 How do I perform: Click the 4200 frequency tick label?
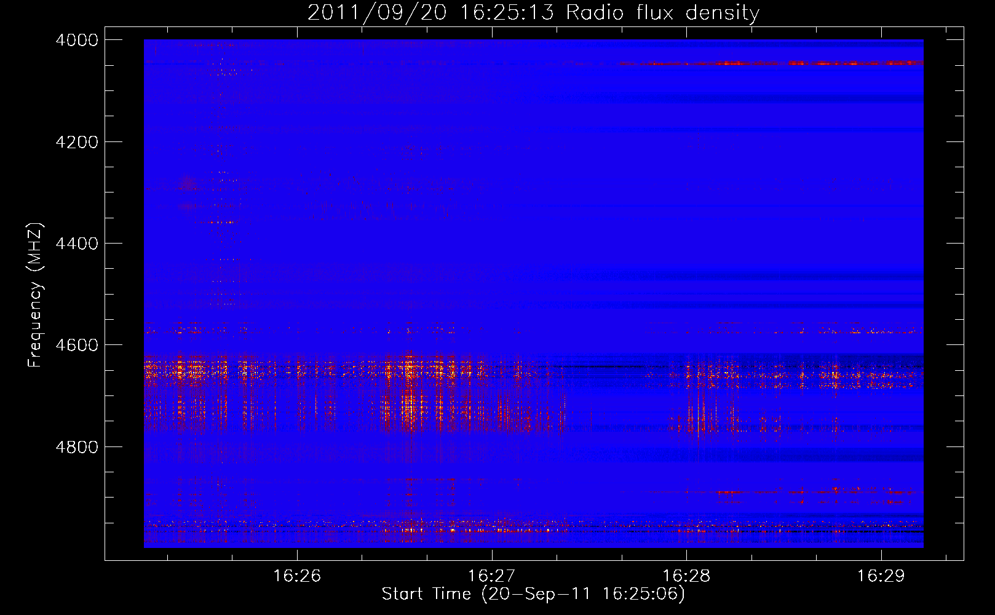pos(77,142)
